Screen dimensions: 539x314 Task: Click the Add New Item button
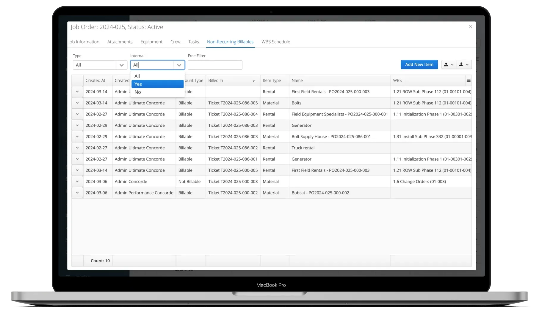[x=419, y=64]
